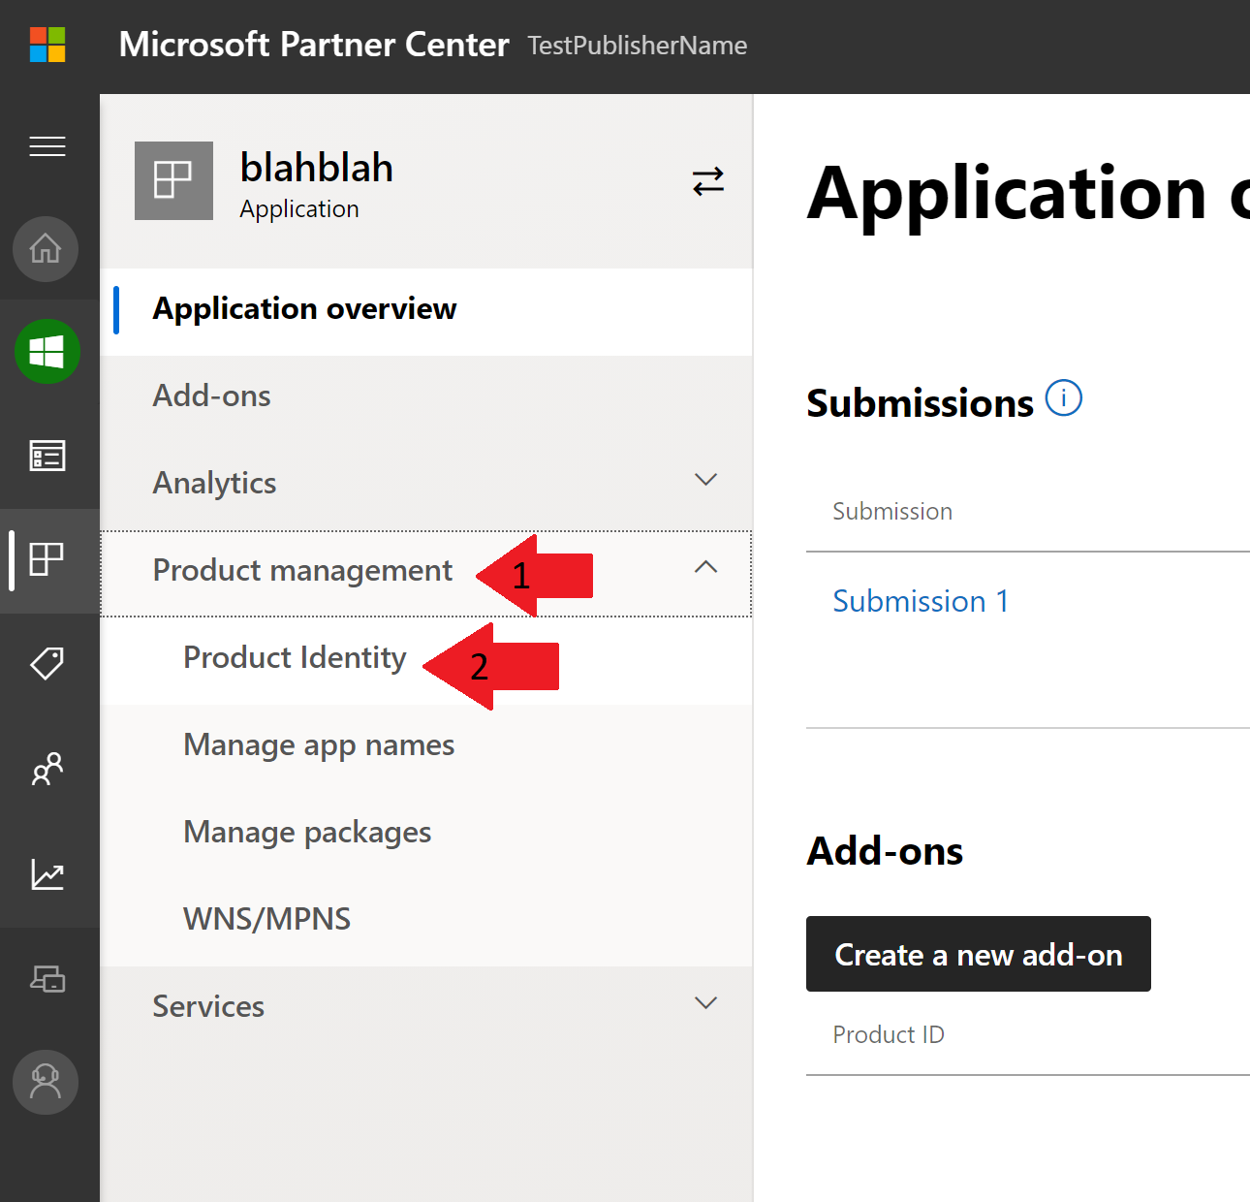Open the price tag icon in sidebar
Viewport: 1250px width, 1202px height.
coord(47,664)
